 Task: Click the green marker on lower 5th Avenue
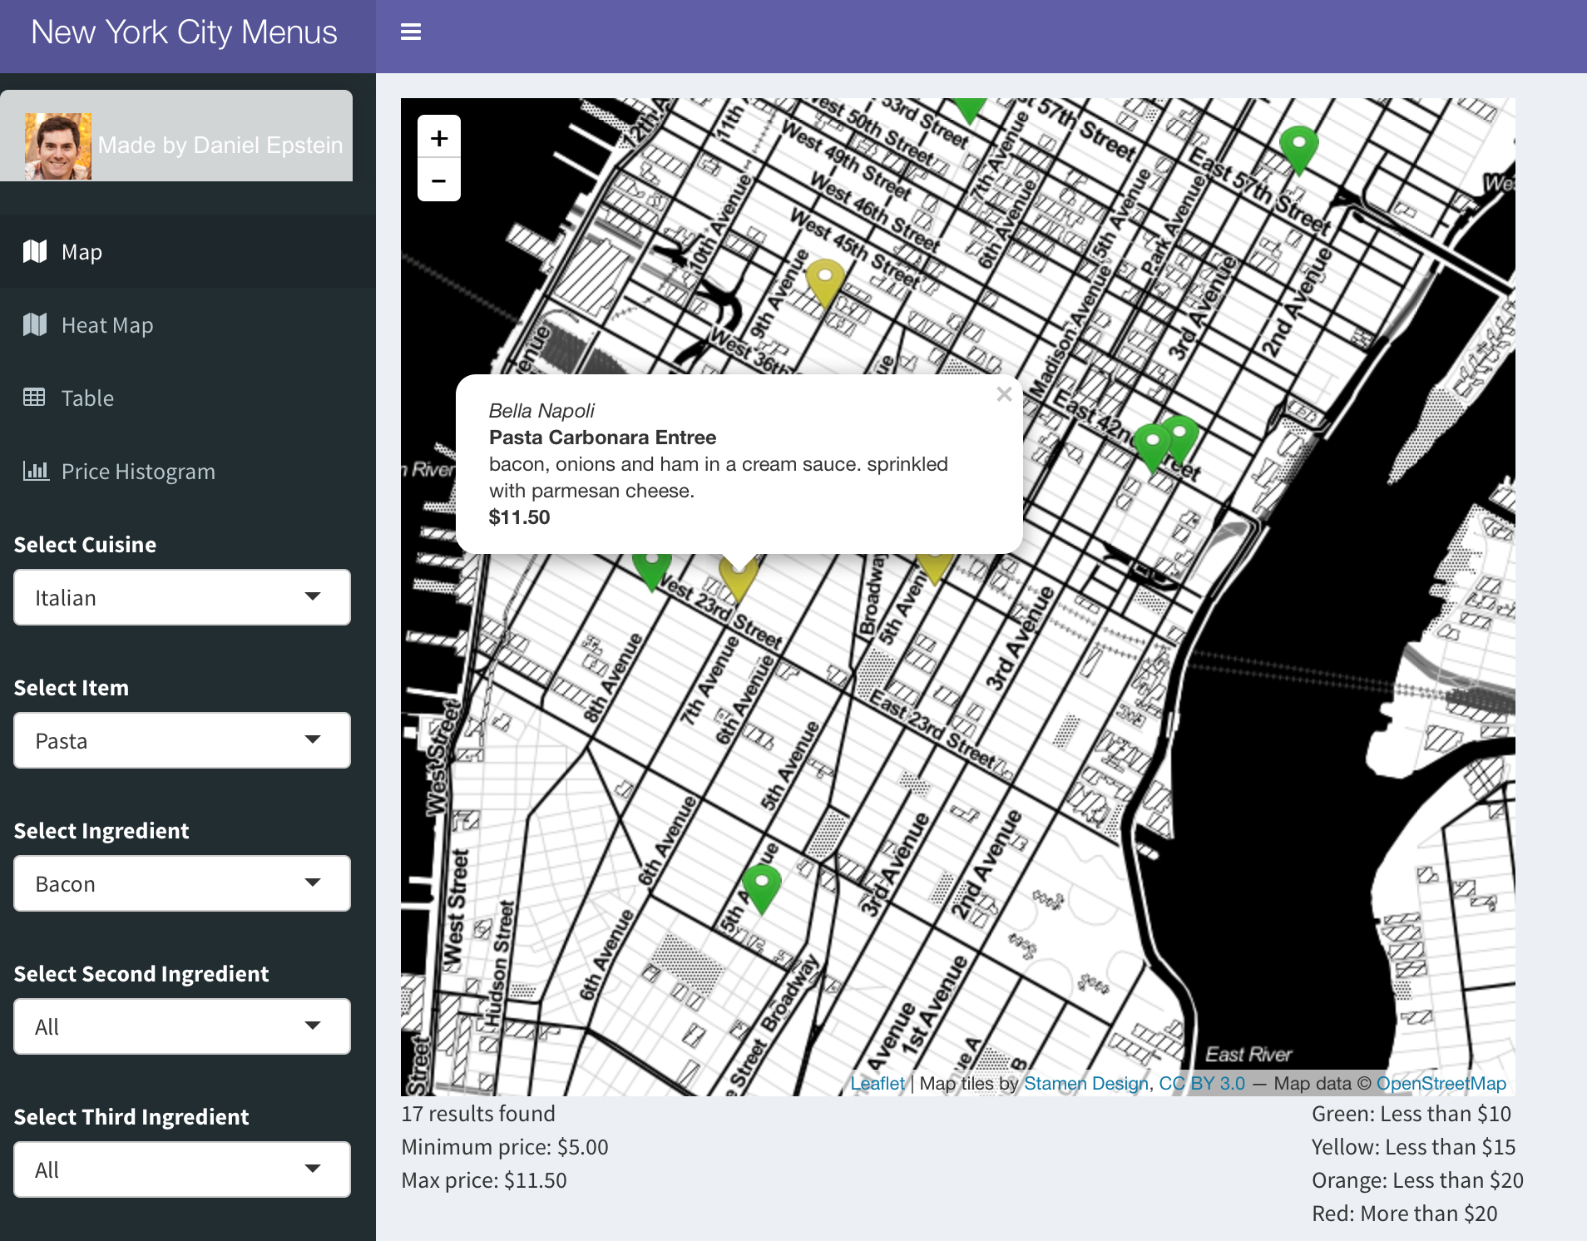[x=761, y=887]
